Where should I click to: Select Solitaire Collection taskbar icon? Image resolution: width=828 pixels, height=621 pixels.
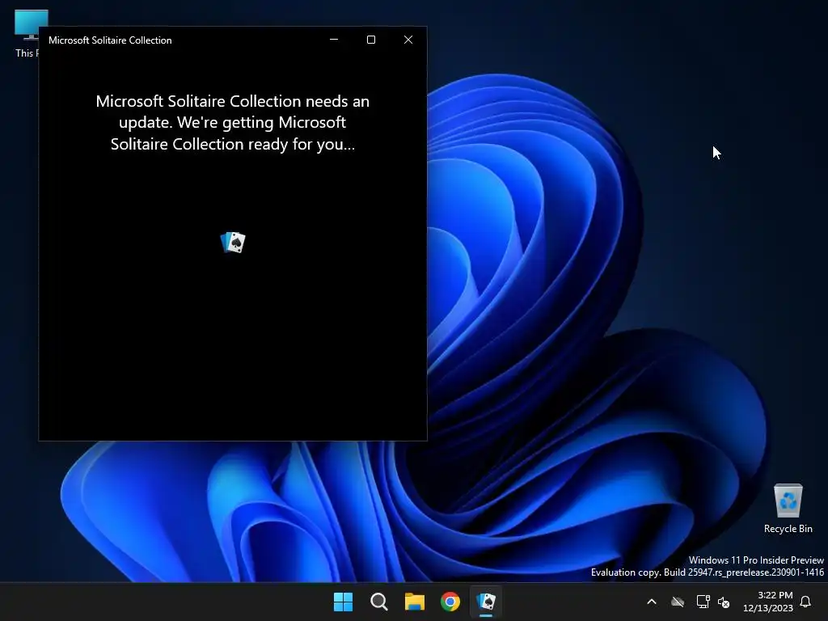click(486, 602)
